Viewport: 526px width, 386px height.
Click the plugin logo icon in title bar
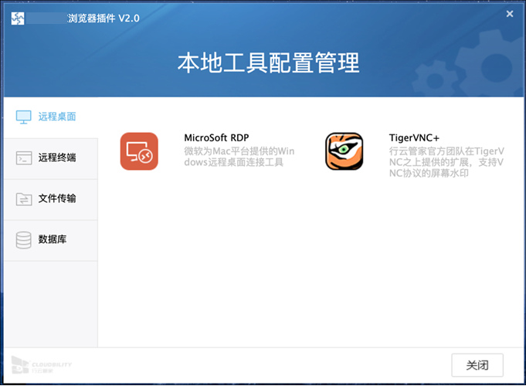pos(18,19)
